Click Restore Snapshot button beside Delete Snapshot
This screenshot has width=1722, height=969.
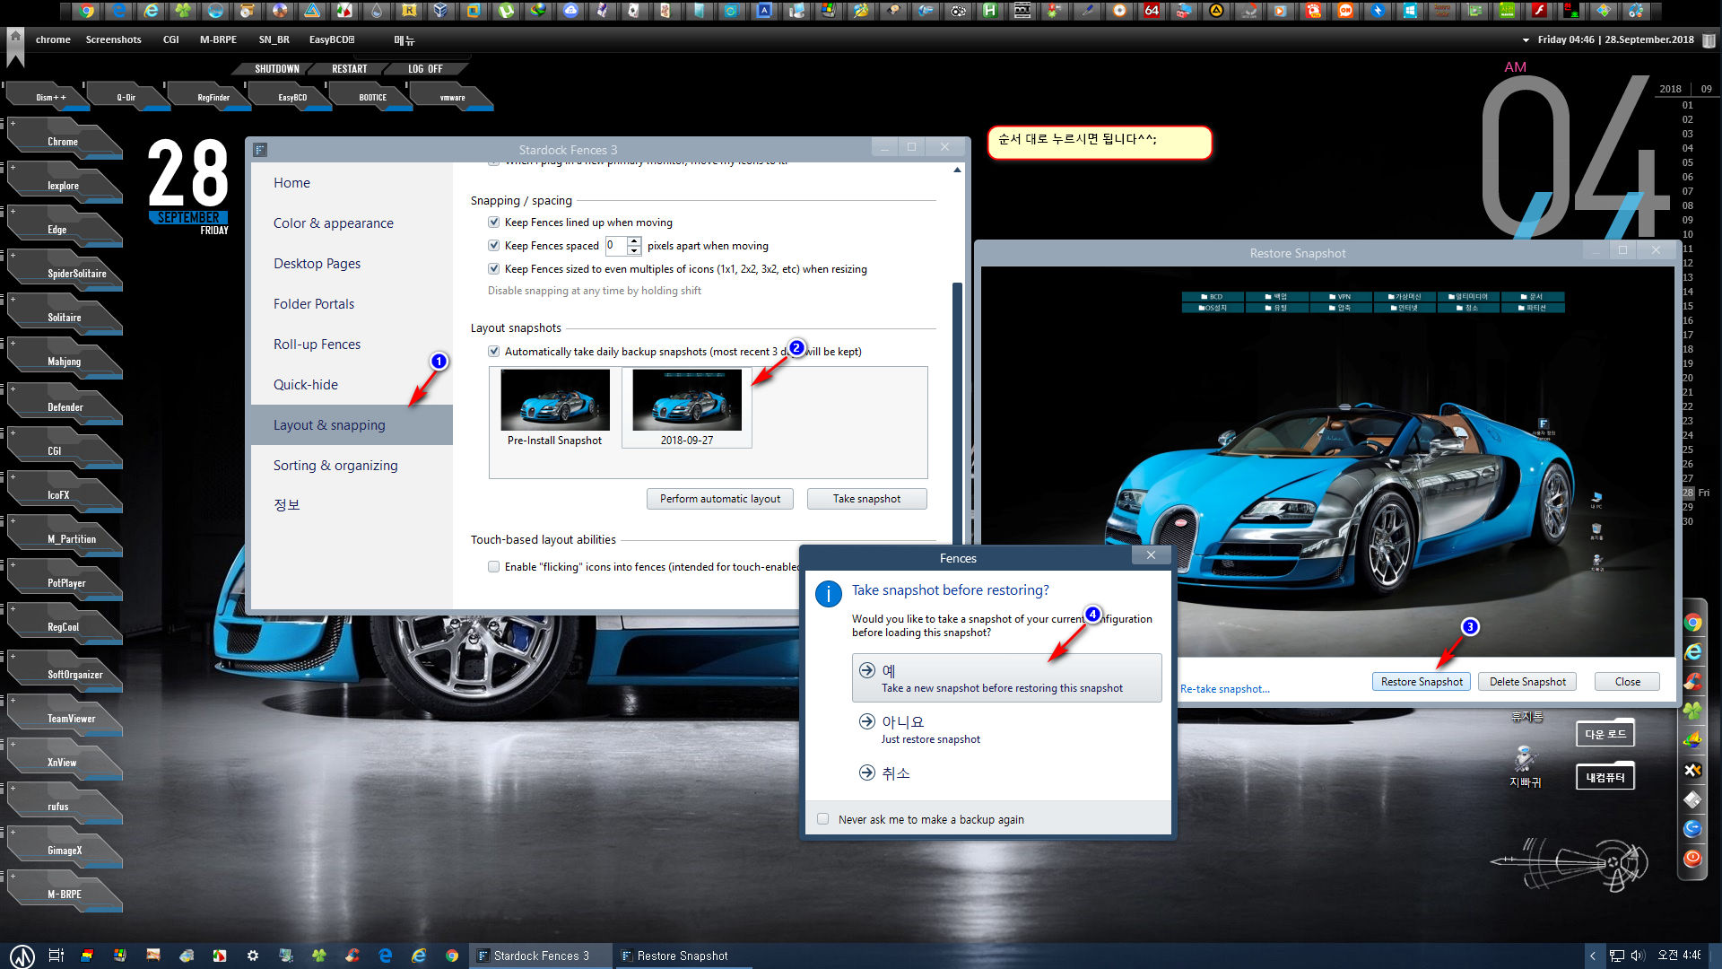point(1422,682)
